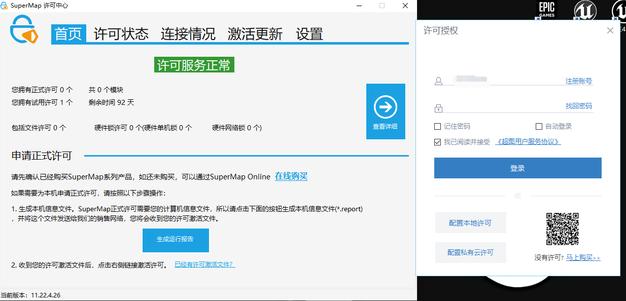
Task: Open the 连接情况 tab
Action: point(188,34)
